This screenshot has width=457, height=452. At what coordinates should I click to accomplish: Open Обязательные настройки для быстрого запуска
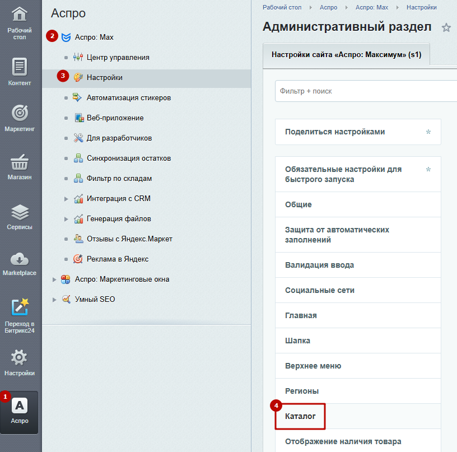click(358, 174)
